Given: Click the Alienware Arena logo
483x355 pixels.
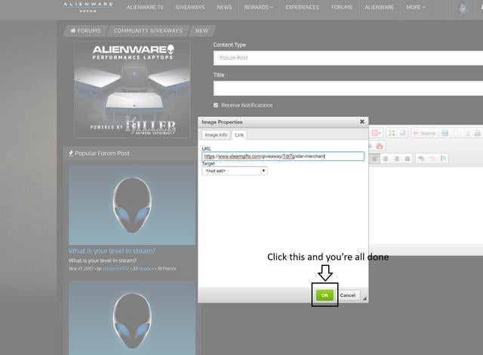Looking at the screenshot, I should [x=88, y=7].
